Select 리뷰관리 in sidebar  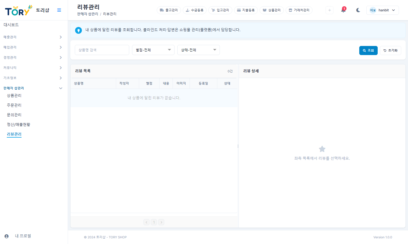click(x=14, y=134)
